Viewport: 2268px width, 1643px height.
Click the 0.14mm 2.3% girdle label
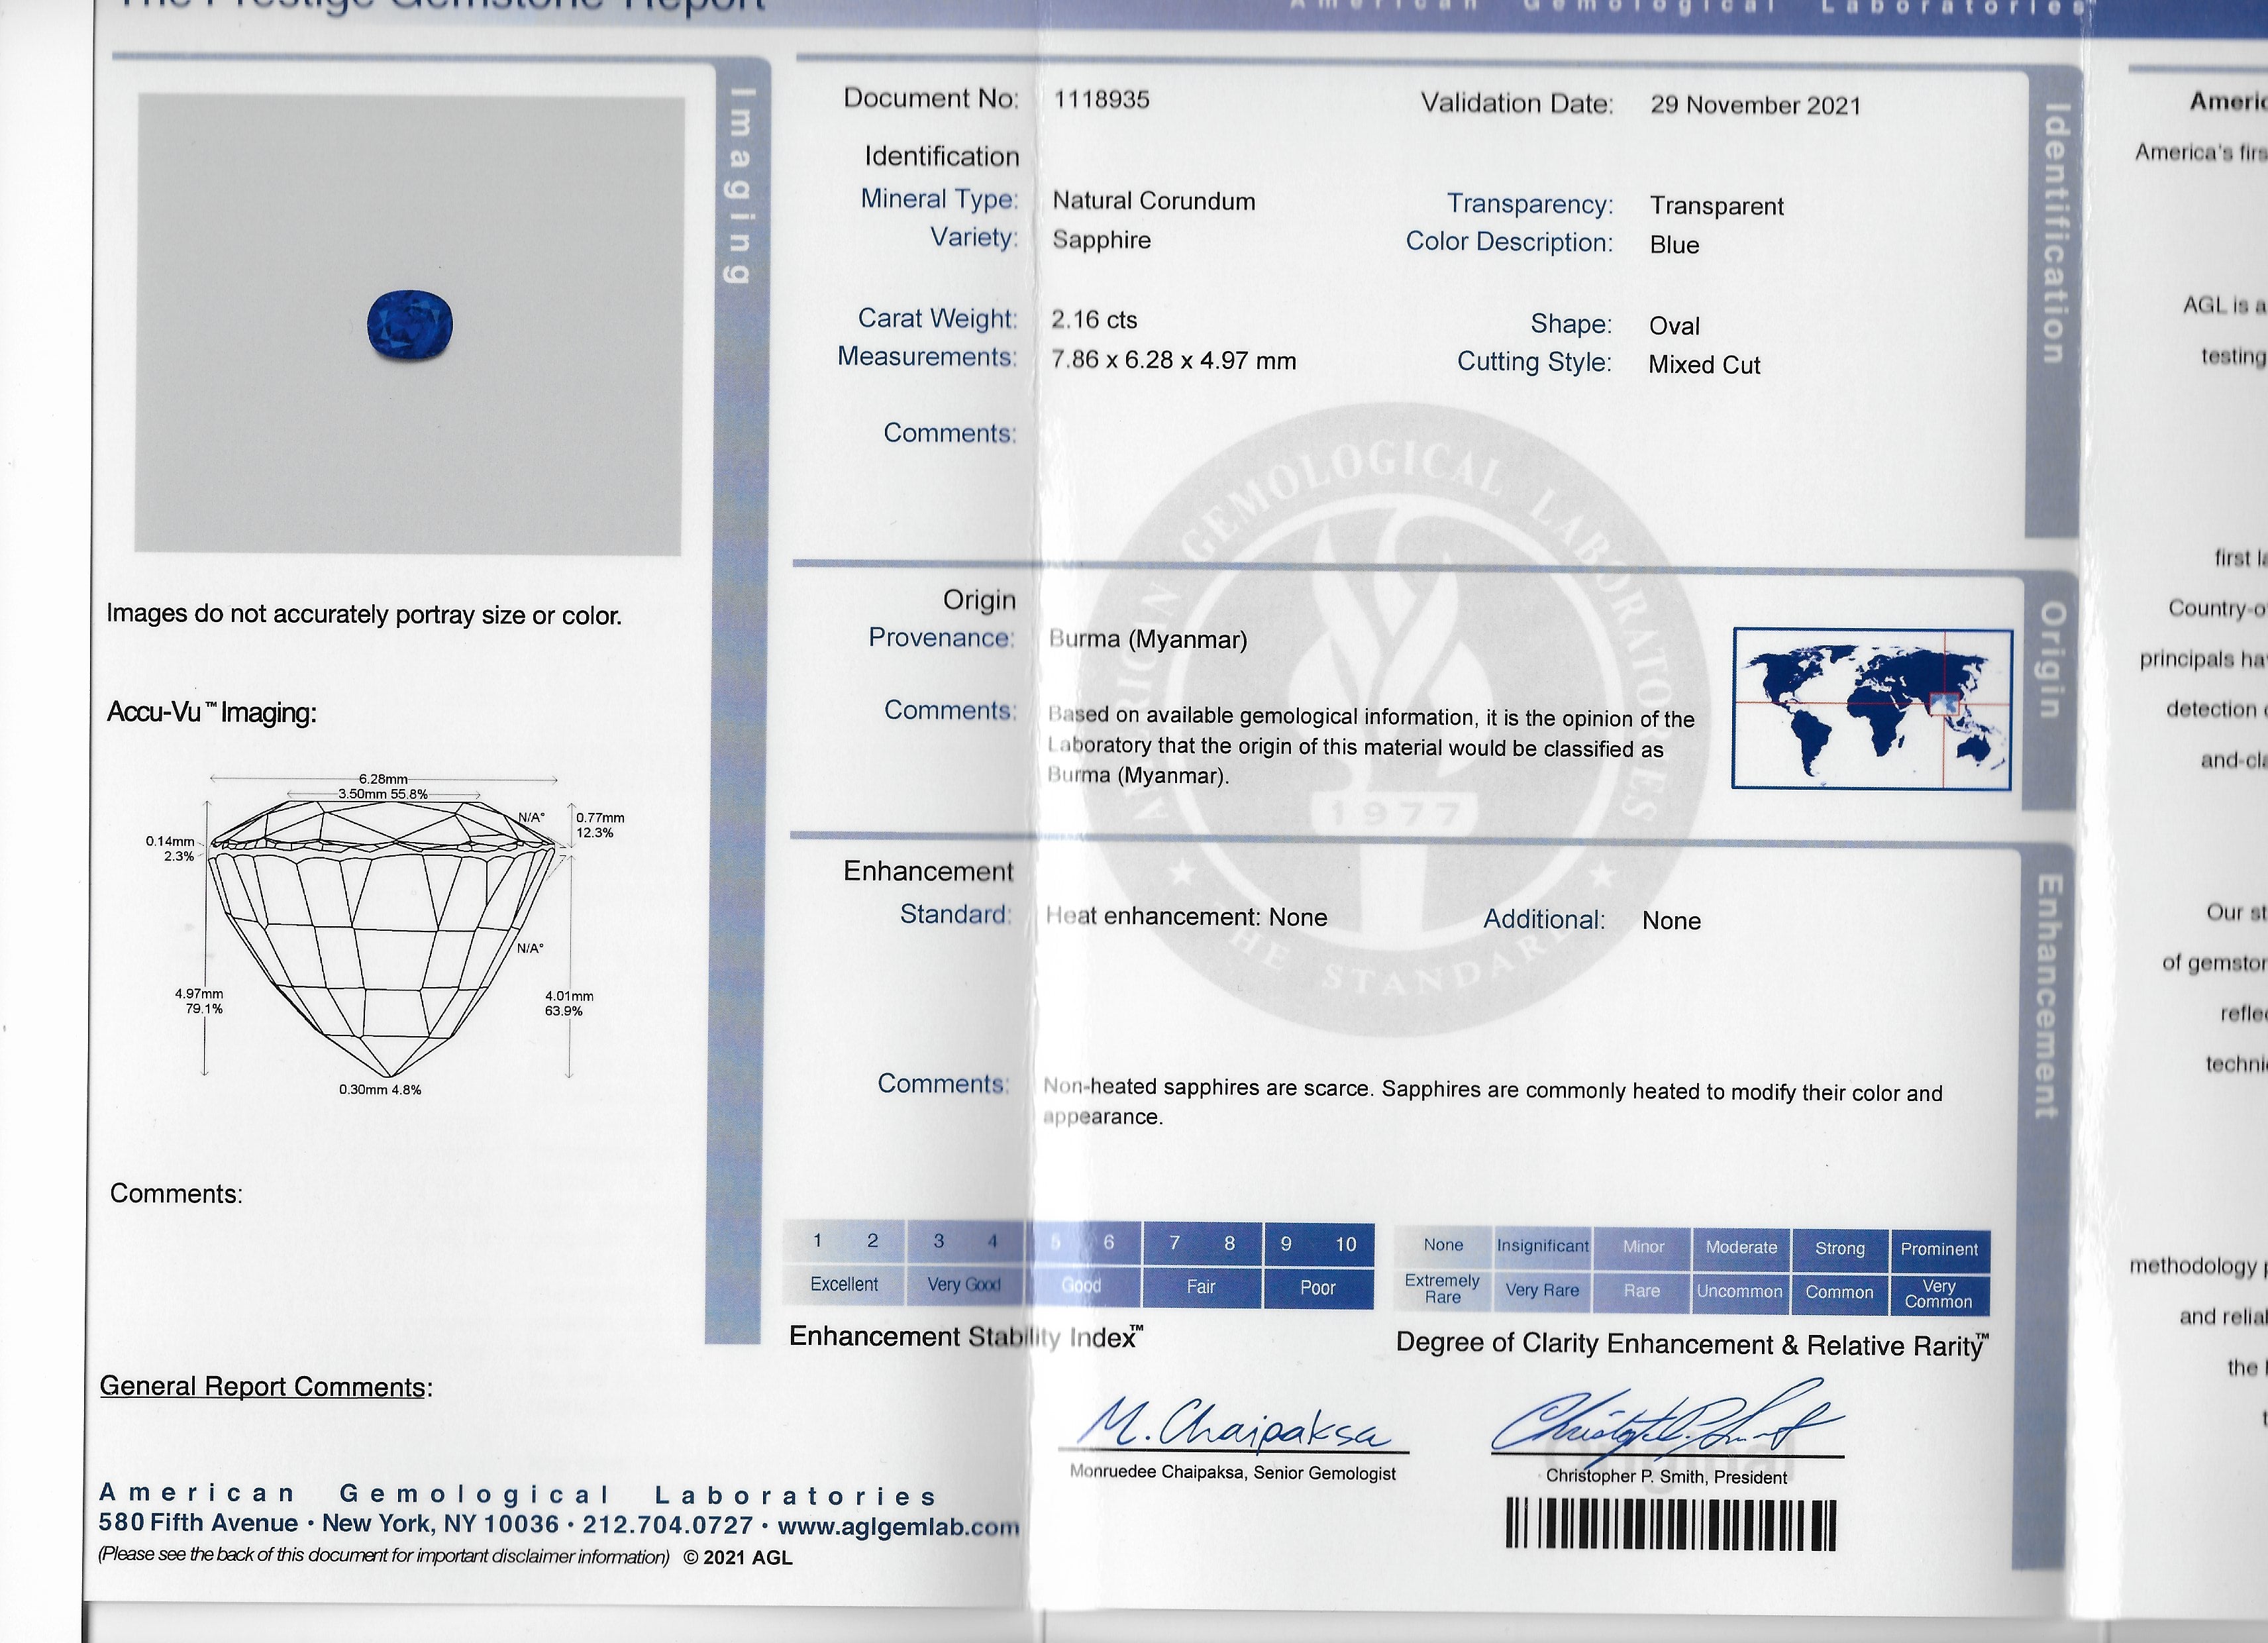pyautogui.click(x=170, y=848)
